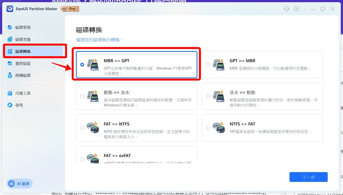This screenshot has height=195, width=343.
Task: Click the GPT => MBR option title
Action: click(243, 61)
